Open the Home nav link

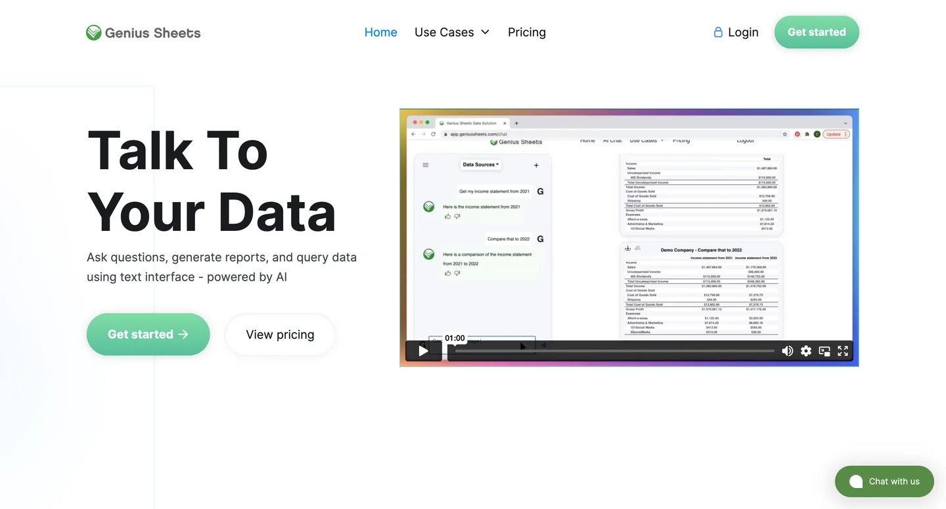click(381, 32)
